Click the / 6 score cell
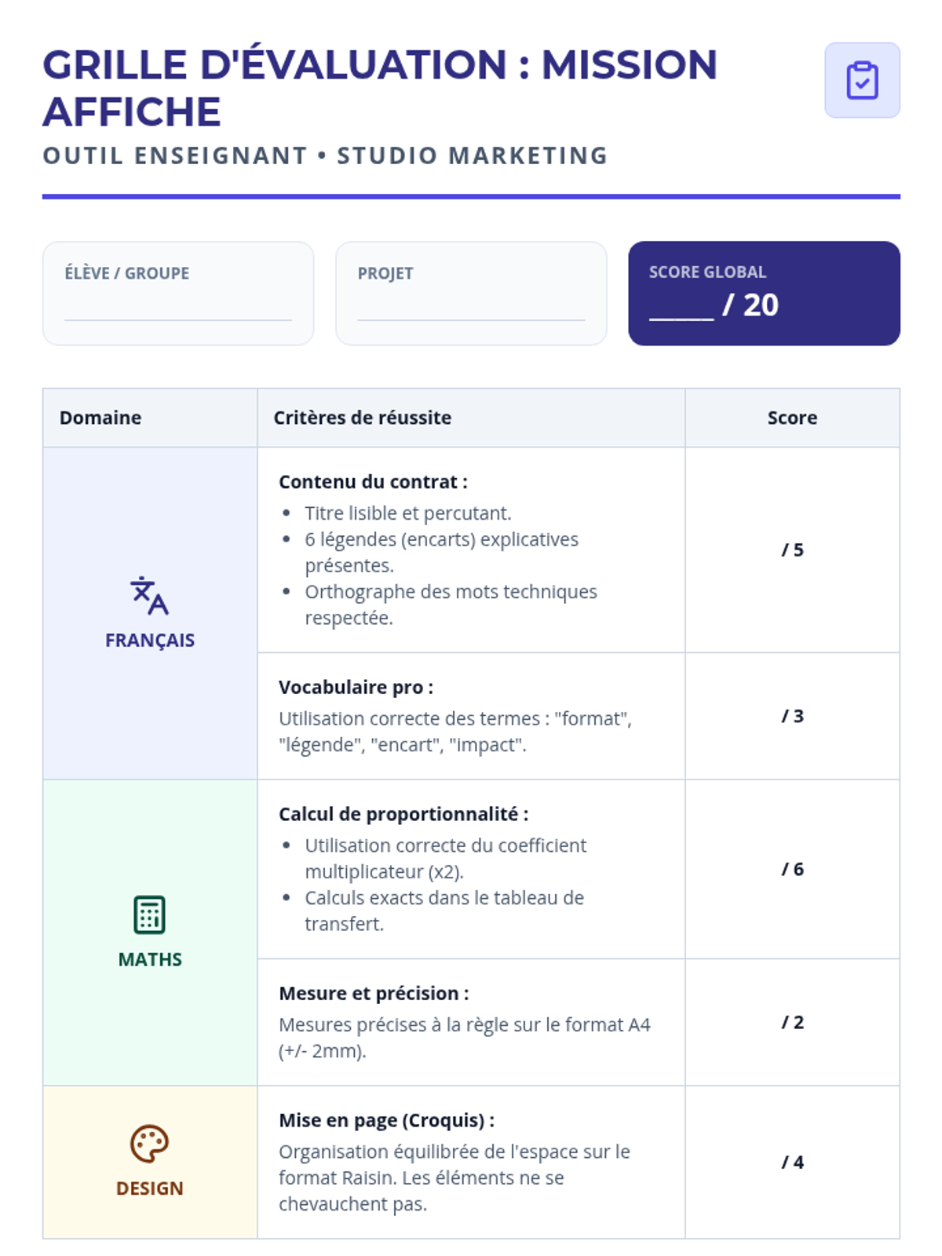942x1256 pixels. point(792,869)
